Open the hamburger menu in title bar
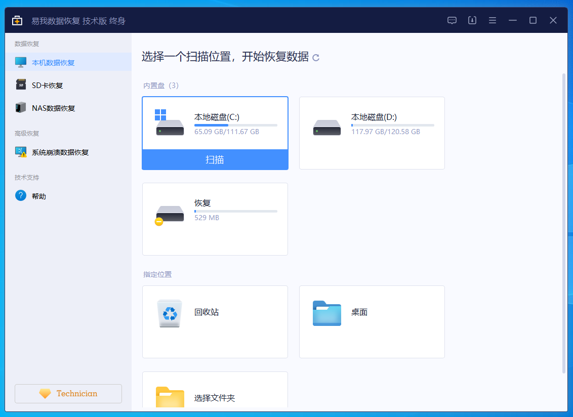The image size is (573, 417). [x=493, y=20]
